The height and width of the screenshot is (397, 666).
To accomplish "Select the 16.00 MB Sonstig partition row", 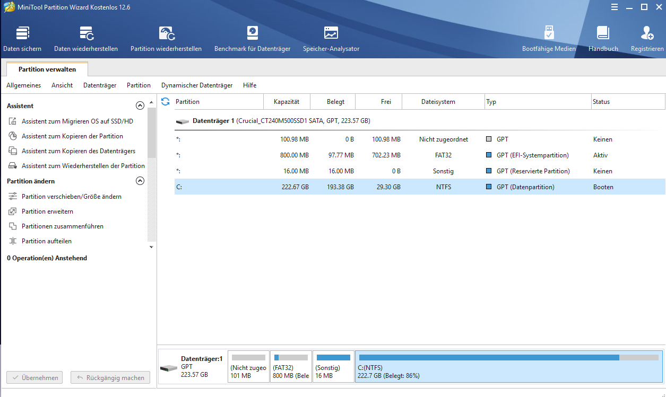I will [x=419, y=171].
